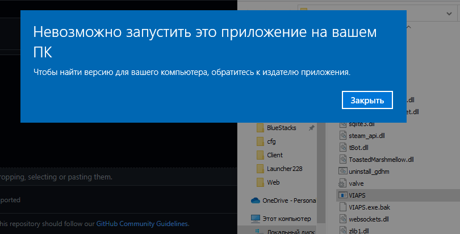Select the valve file
Viewport: 460px width, 234px height.
(356, 183)
